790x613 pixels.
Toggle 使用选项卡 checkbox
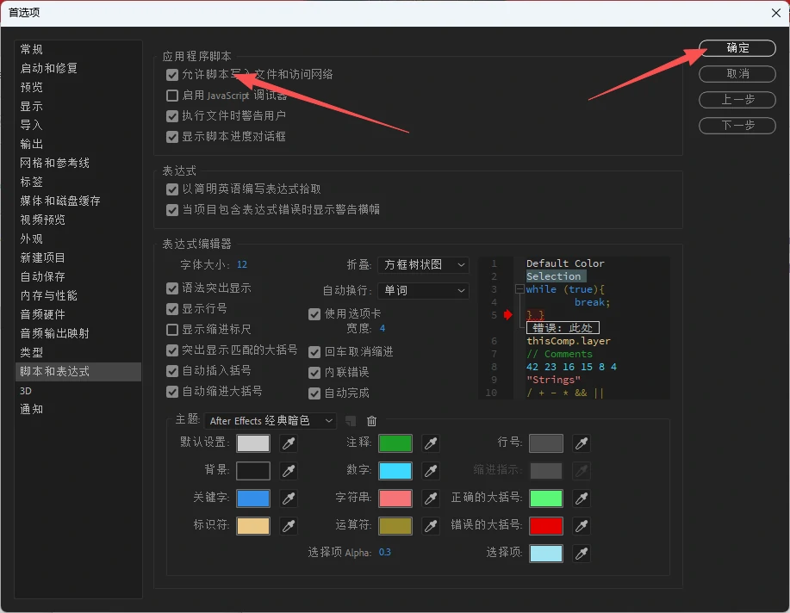[x=314, y=314]
